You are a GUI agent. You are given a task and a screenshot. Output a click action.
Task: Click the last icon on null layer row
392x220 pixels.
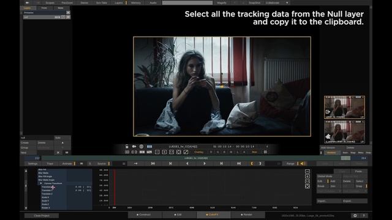(68, 17)
